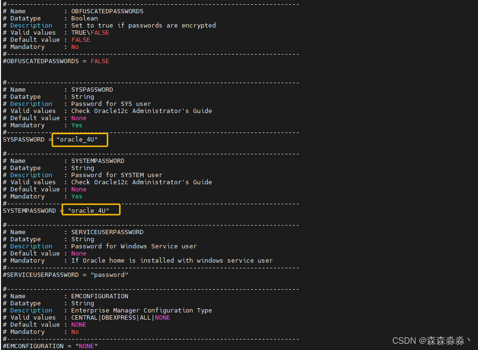This screenshot has height=350, width=478.
Task: Click the FALSE value after OBFUSCATEDPASSWORDS
Action: [x=99, y=61]
